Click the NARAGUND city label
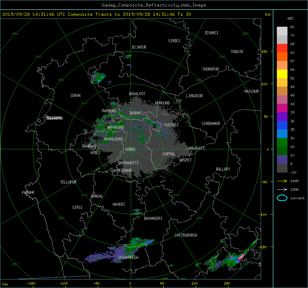 (116, 127)
